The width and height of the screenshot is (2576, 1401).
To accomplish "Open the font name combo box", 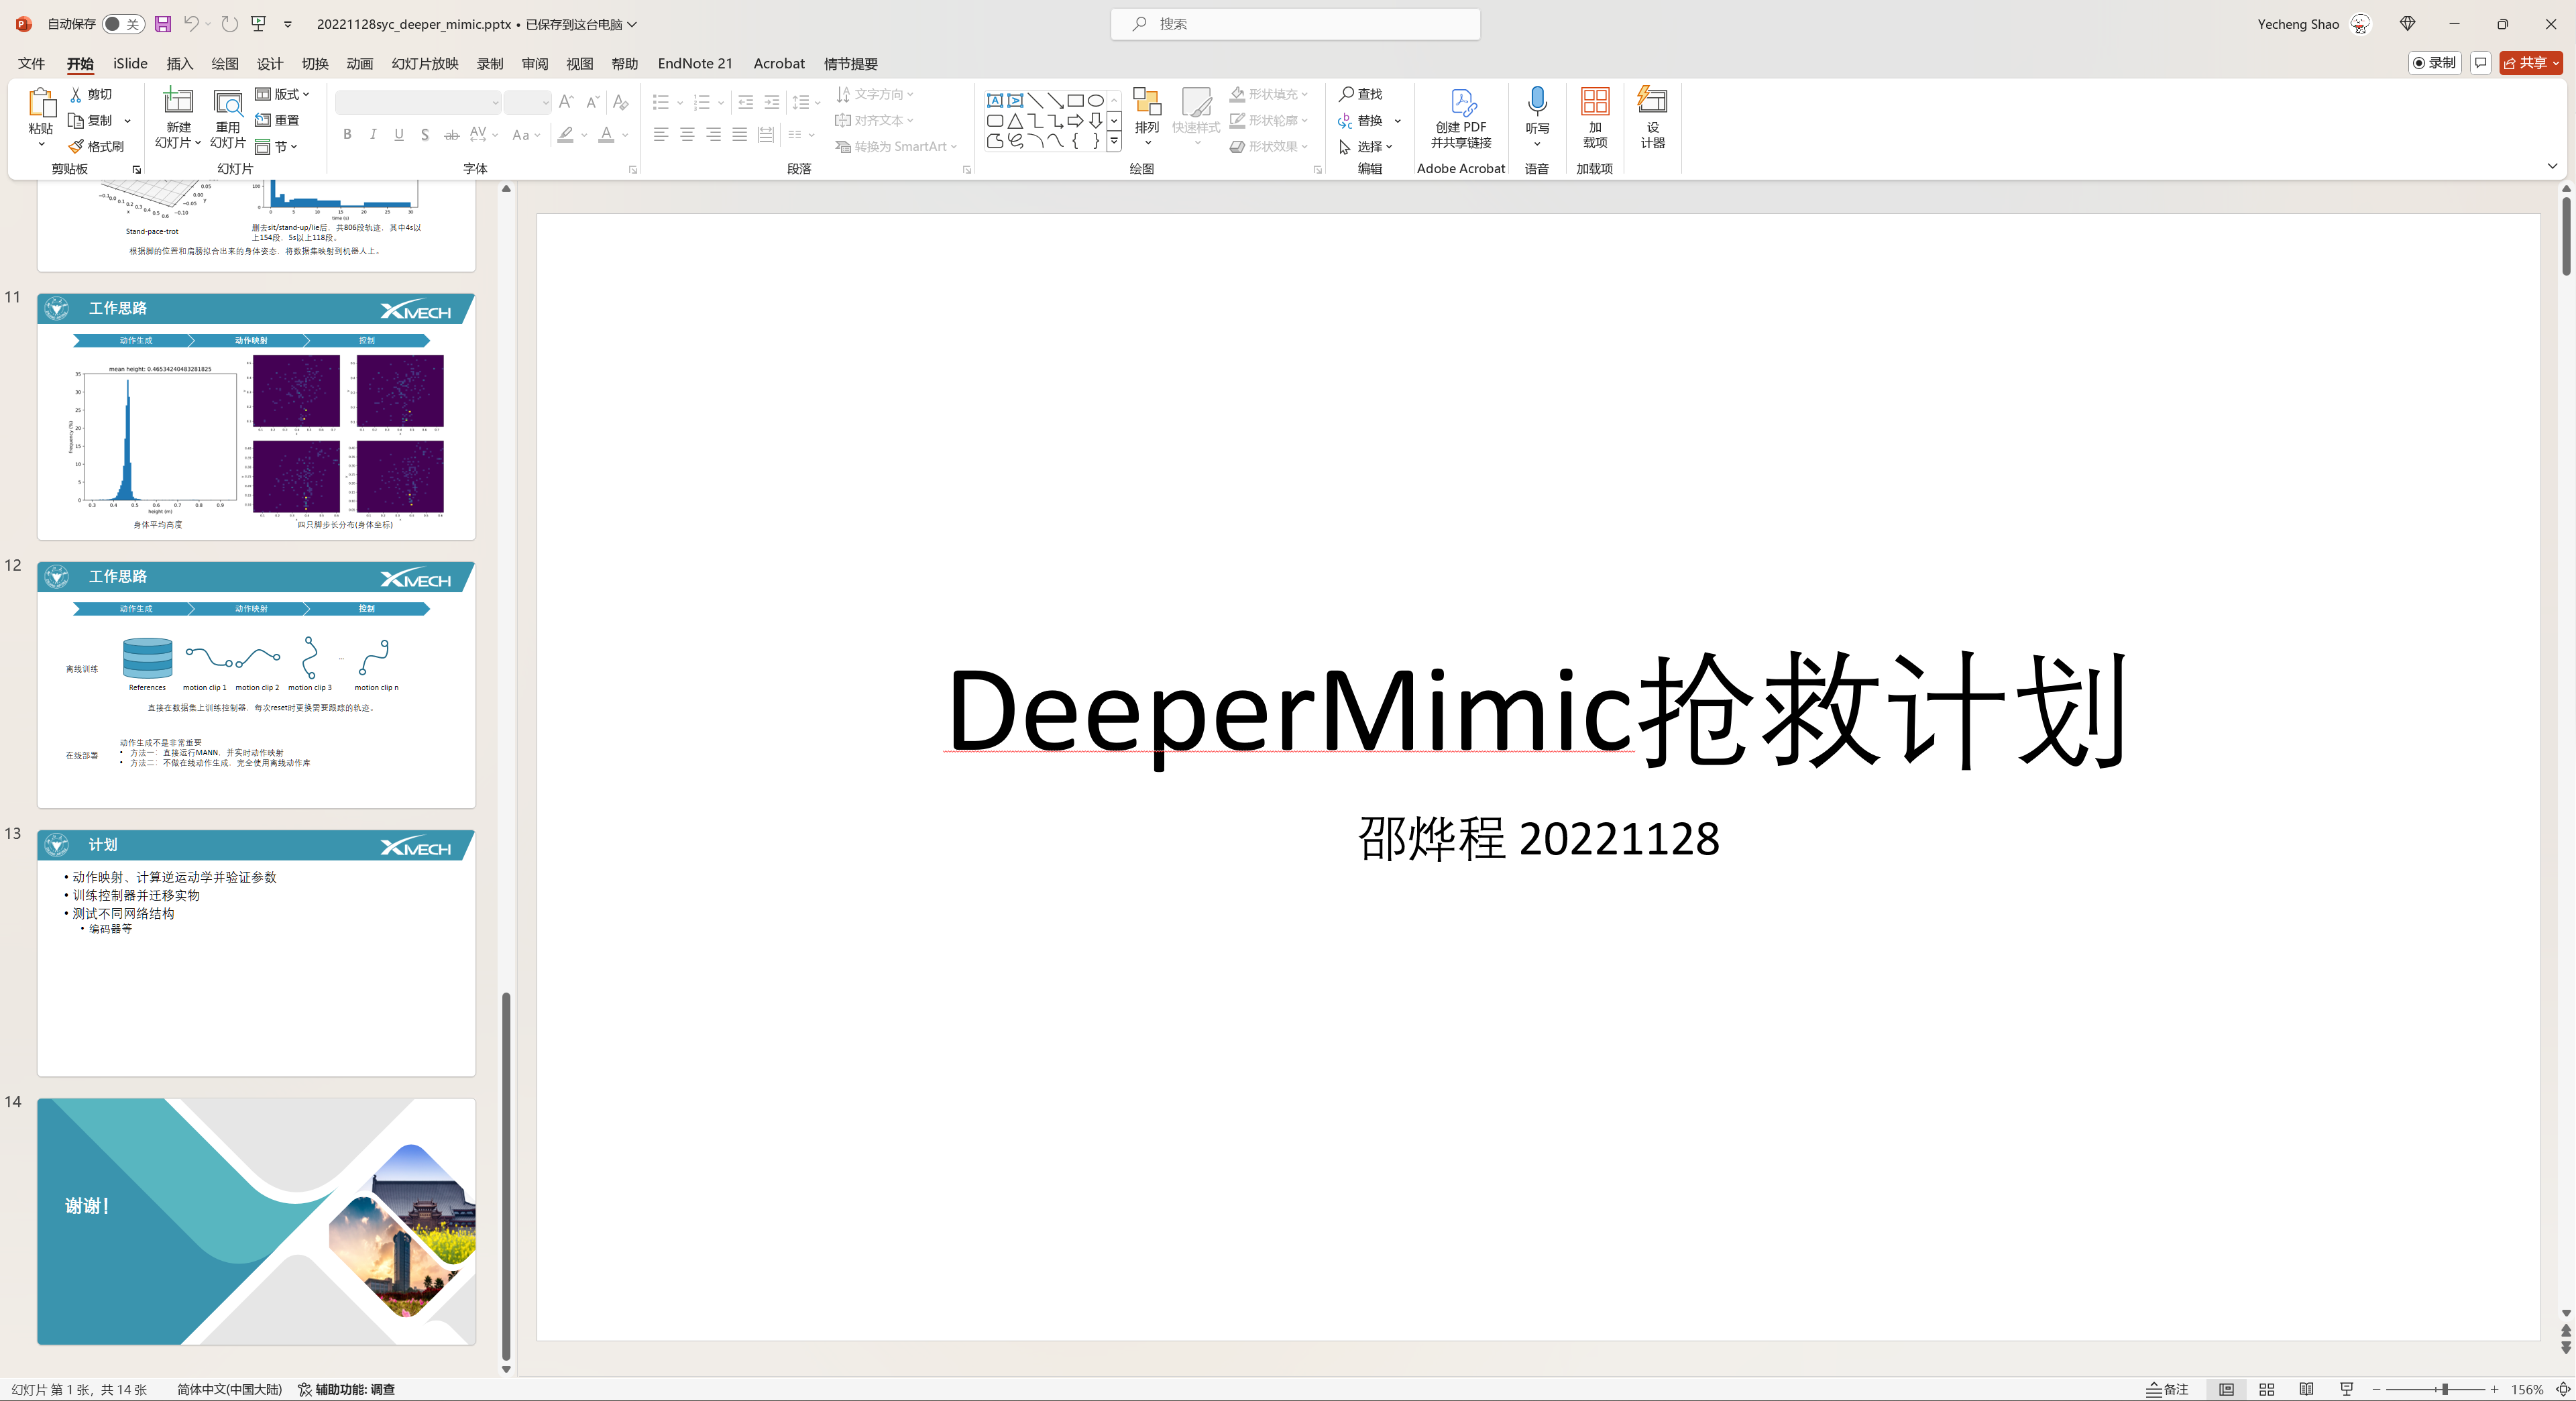I will point(418,102).
